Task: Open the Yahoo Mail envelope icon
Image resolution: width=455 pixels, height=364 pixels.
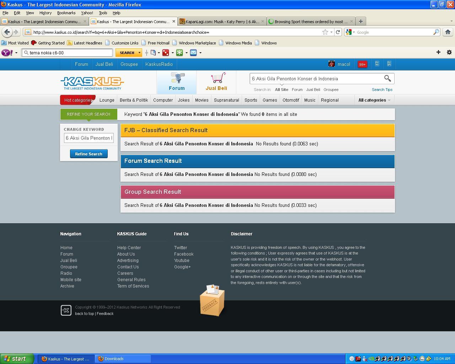Action: (x=193, y=53)
